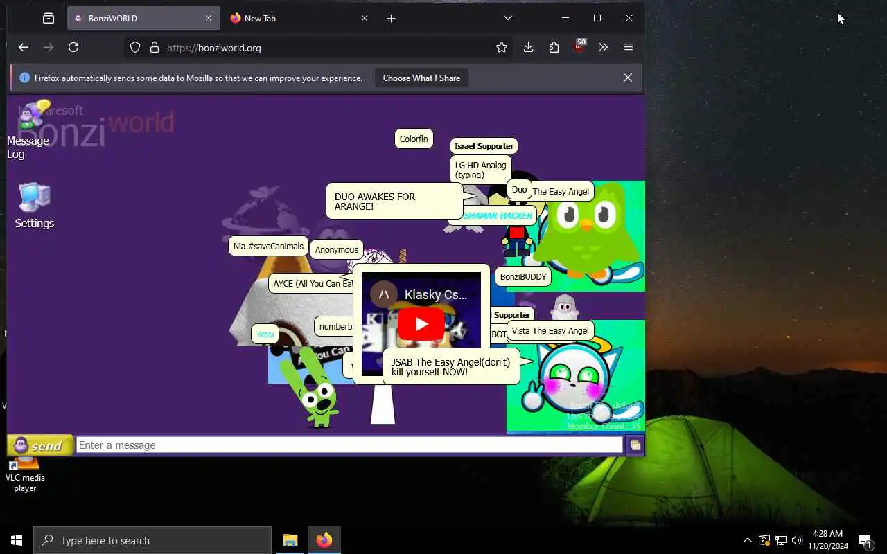Click the green Duolingo owl character

point(587,232)
